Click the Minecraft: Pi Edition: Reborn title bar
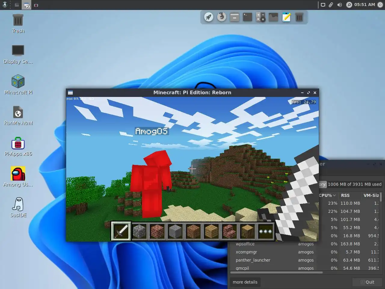The image size is (385, 289). (x=192, y=92)
